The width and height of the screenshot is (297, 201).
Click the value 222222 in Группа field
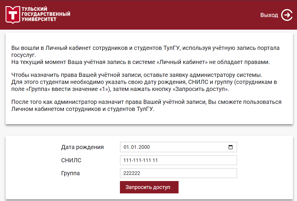click(132, 173)
